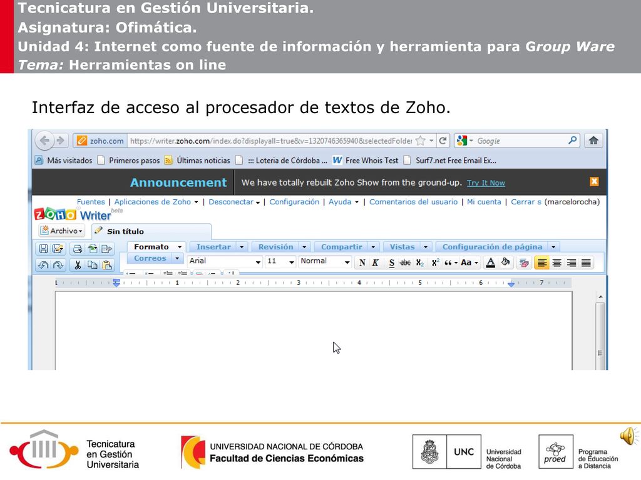
Task: Open the Free Whois Test bookmark
Action: pos(366,161)
